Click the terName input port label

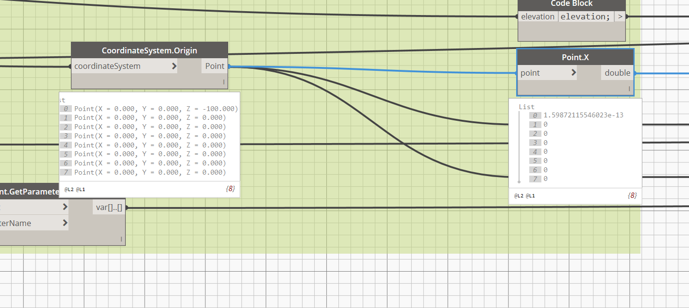pos(16,223)
